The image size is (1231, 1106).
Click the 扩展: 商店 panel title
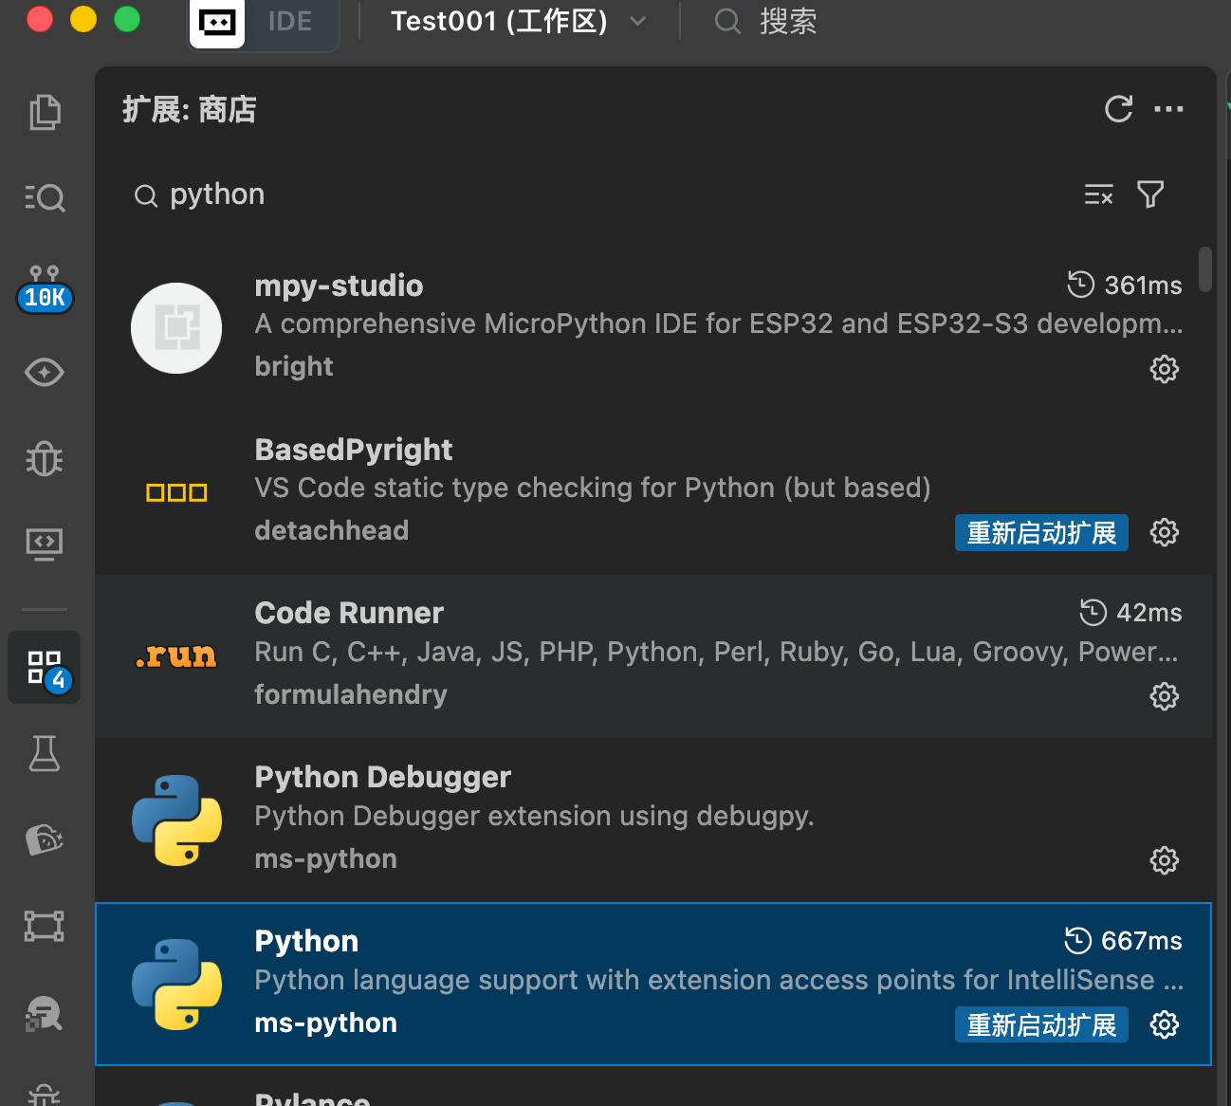coord(190,110)
